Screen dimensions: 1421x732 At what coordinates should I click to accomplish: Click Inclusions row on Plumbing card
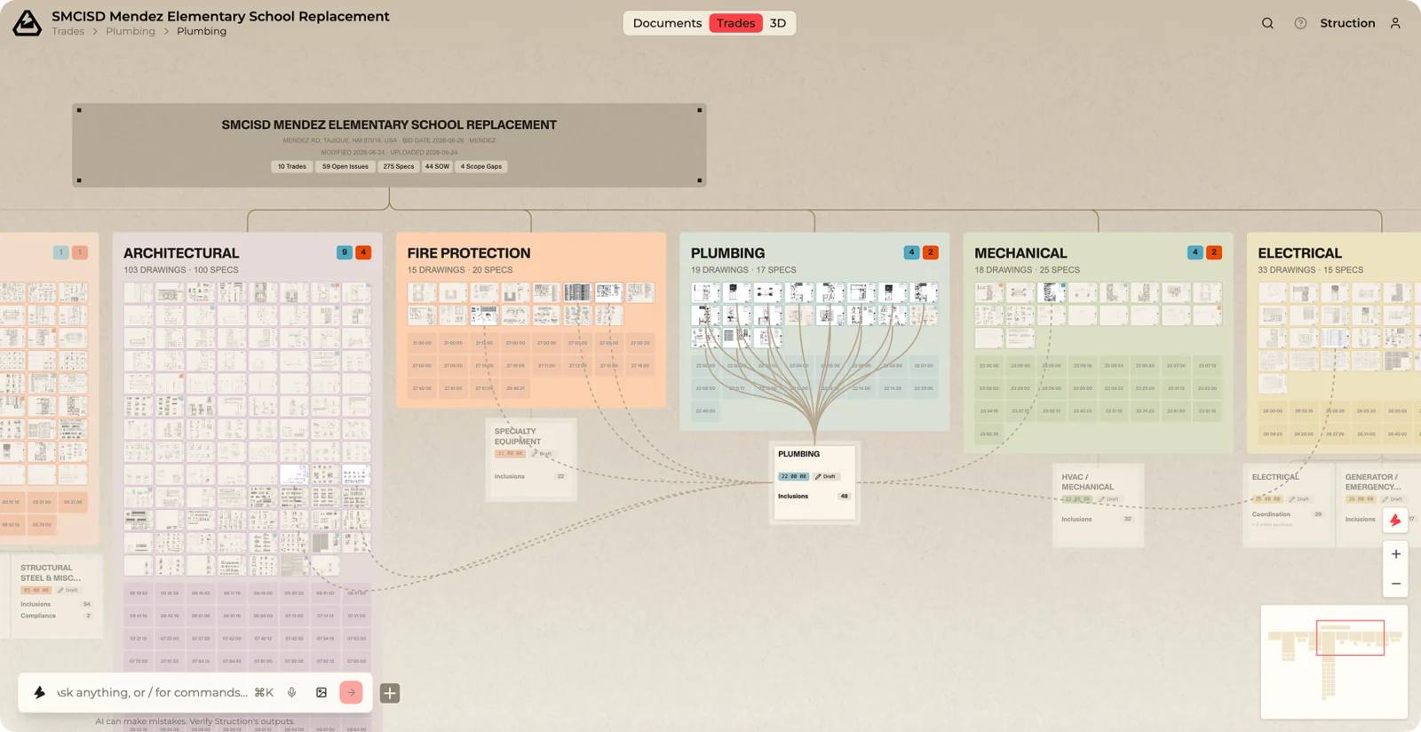click(x=814, y=497)
